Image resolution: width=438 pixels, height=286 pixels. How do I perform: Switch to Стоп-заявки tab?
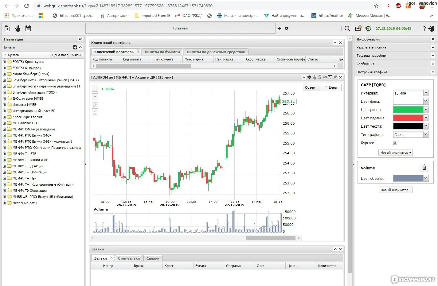(129, 258)
